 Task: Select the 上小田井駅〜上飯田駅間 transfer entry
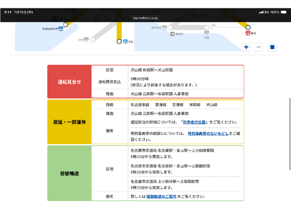pyautogui.click(x=165, y=185)
